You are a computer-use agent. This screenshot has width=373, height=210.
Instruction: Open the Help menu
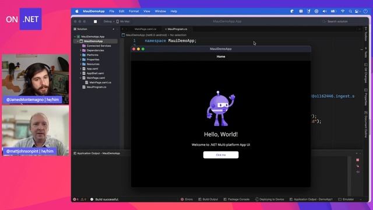(x=174, y=11)
